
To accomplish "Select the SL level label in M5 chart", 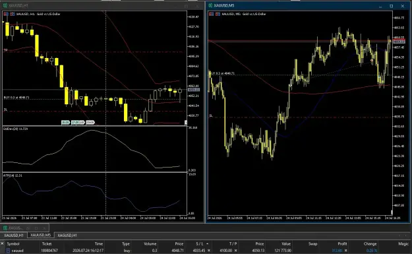I will [211, 115].
